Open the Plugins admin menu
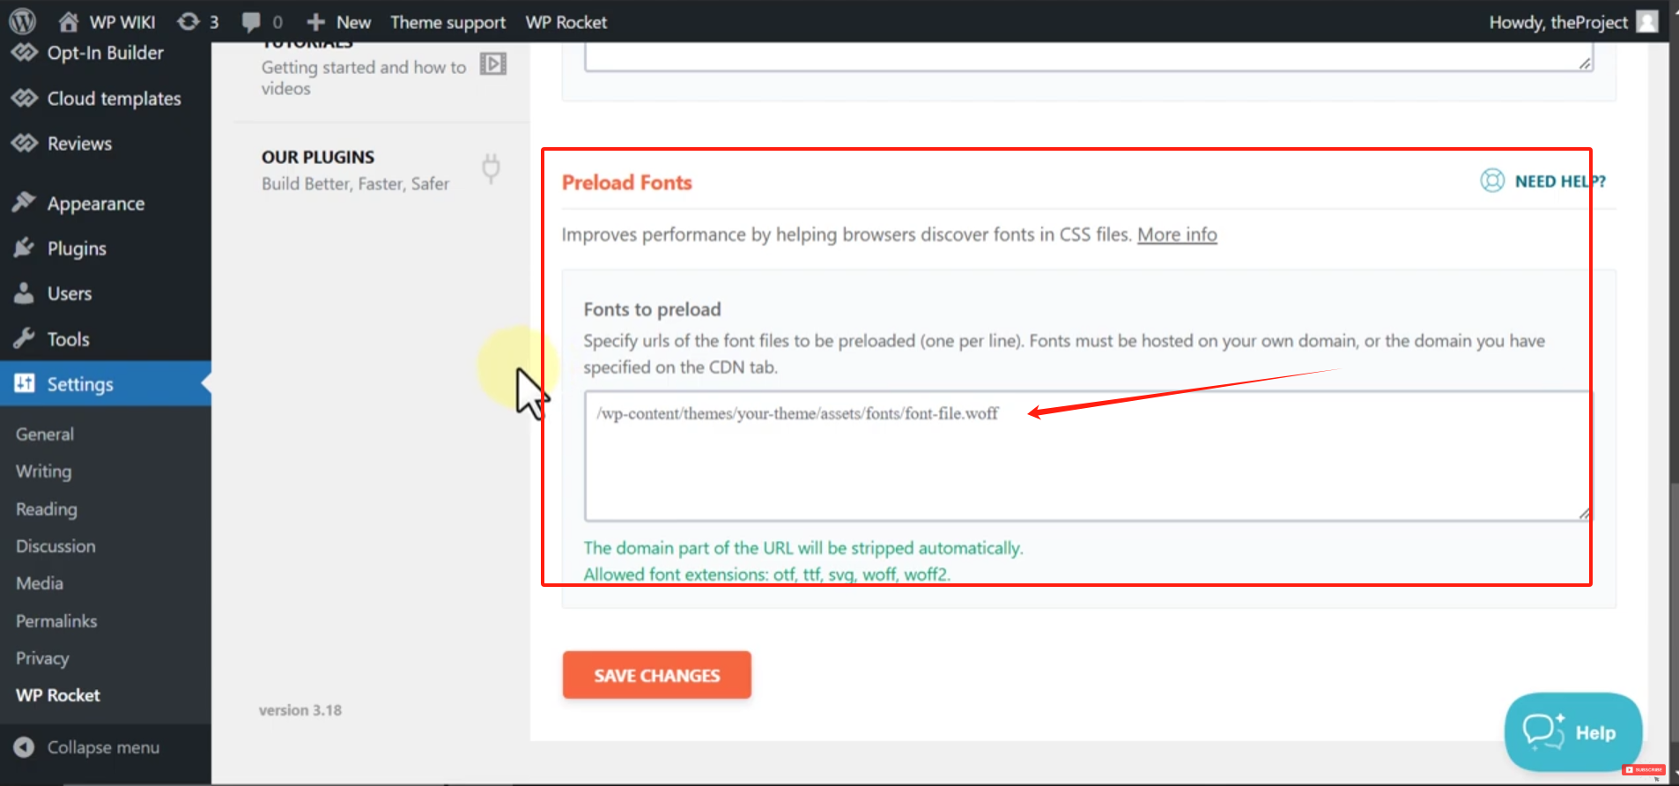The image size is (1679, 786). coord(77,248)
